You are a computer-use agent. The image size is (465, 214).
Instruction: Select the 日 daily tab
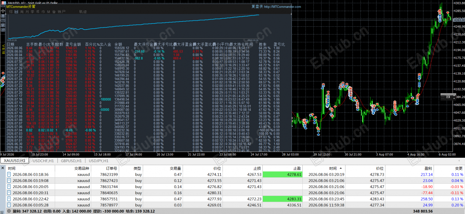pyautogui.click(x=16, y=12)
